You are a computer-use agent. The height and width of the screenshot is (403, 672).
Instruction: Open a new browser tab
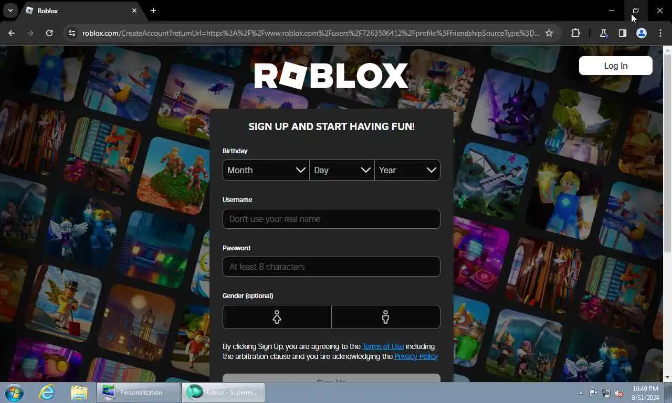coord(153,10)
